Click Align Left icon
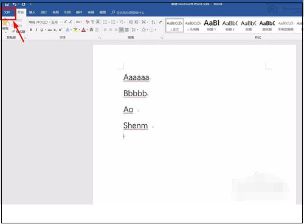This screenshot has height=224, width=304. point(105,30)
